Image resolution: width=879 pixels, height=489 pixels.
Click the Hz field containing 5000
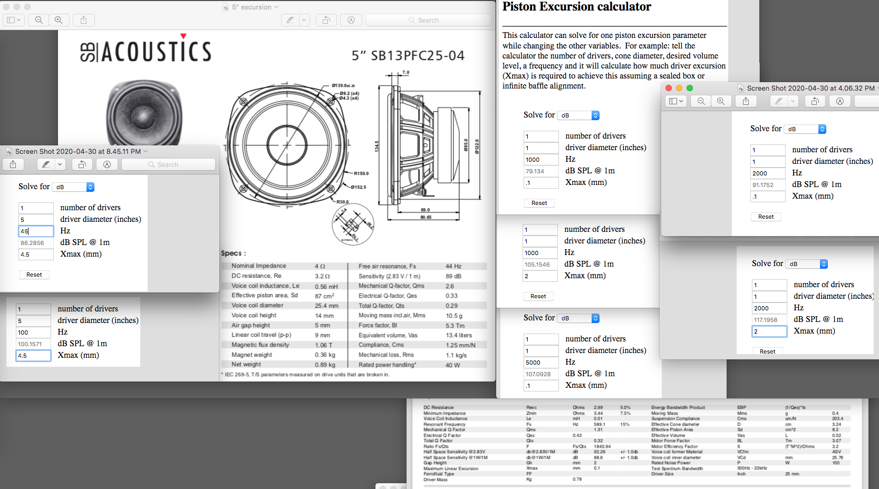541,363
